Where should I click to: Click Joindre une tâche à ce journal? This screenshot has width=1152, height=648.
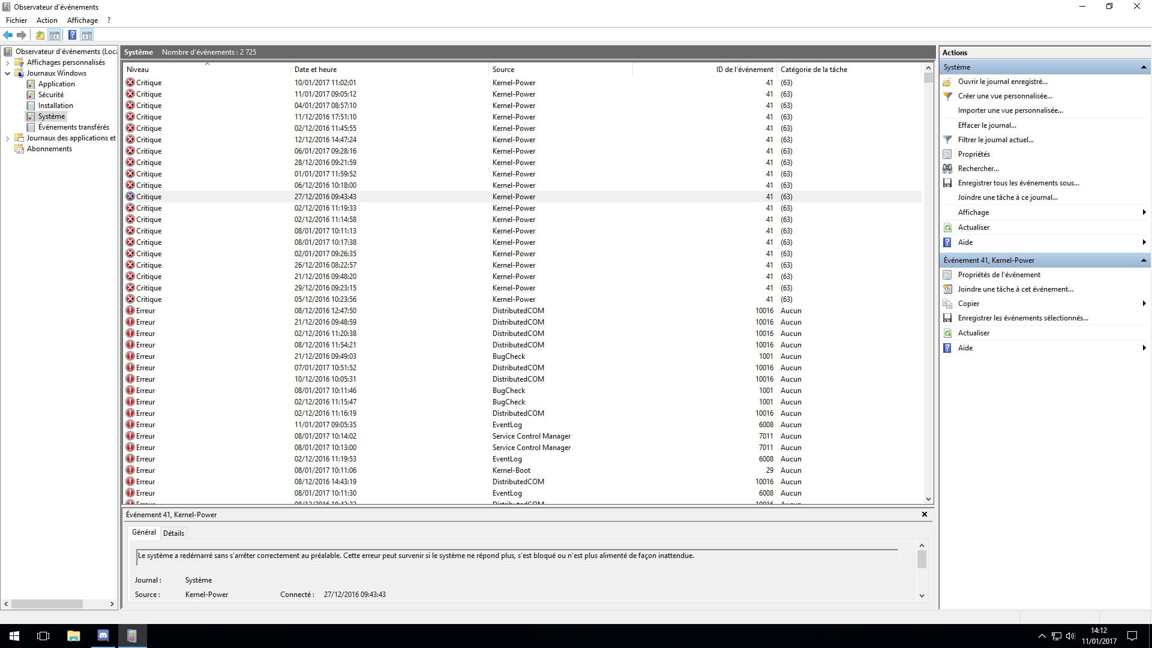click(1007, 197)
